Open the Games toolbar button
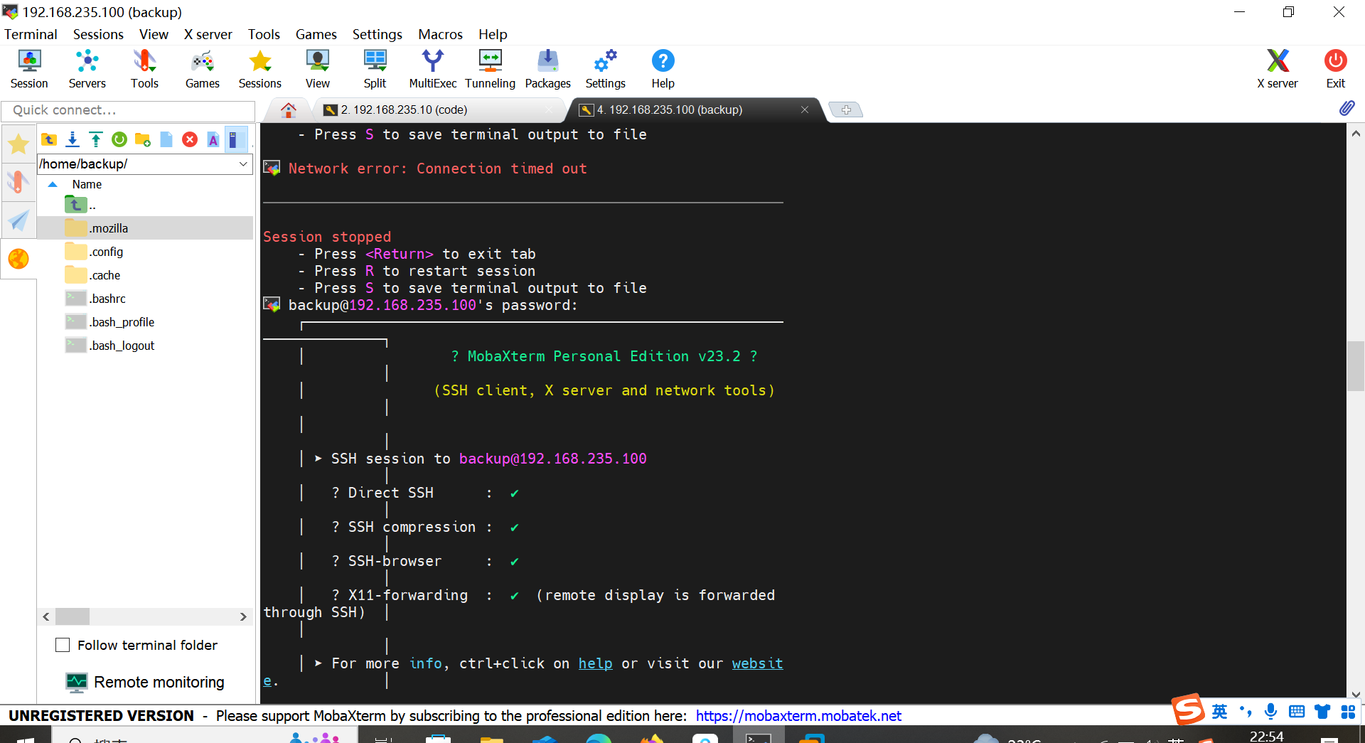Image resolution: width=1365 pixels, height=743 pixels. click(x=203, y=69)
